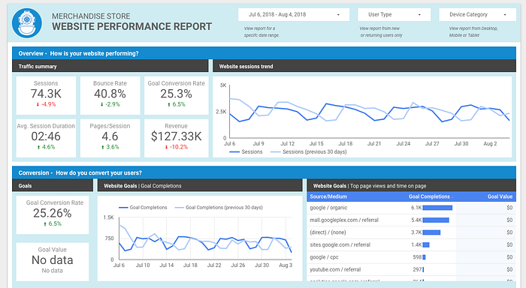Click Goal Completions (previous 30 days) legend
Screen dimensions: 526x288
[219, 208]
